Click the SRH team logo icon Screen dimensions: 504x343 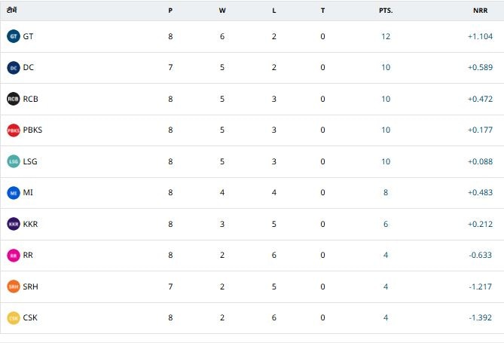point(13,286)
